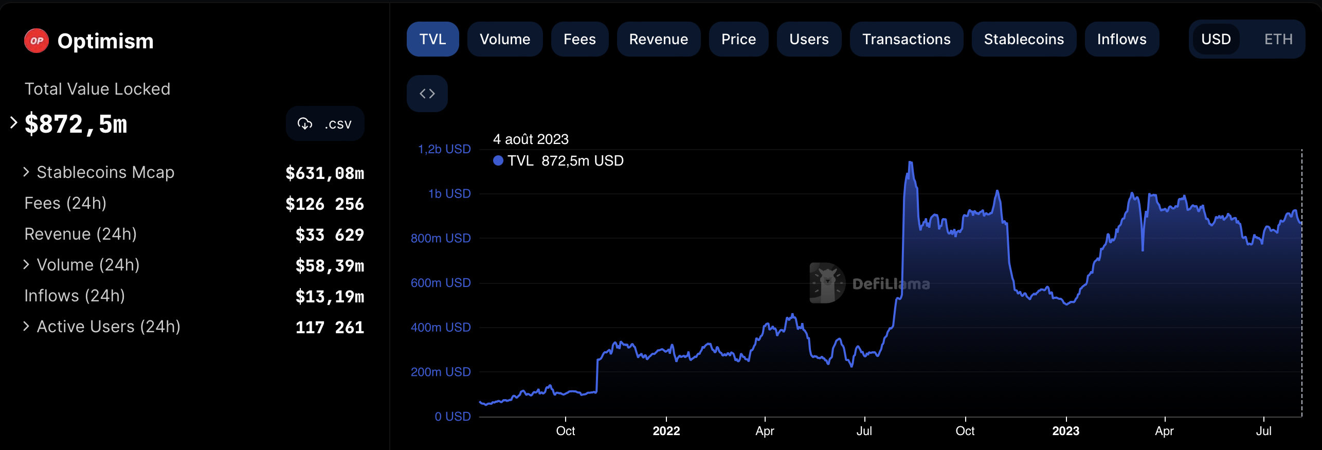
Task: Open the Fees chart tab
Action: click(579, 40)
